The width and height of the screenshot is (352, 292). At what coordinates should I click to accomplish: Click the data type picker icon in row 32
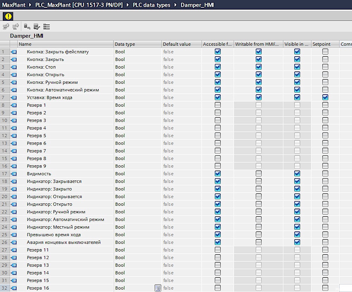[158, 288]
